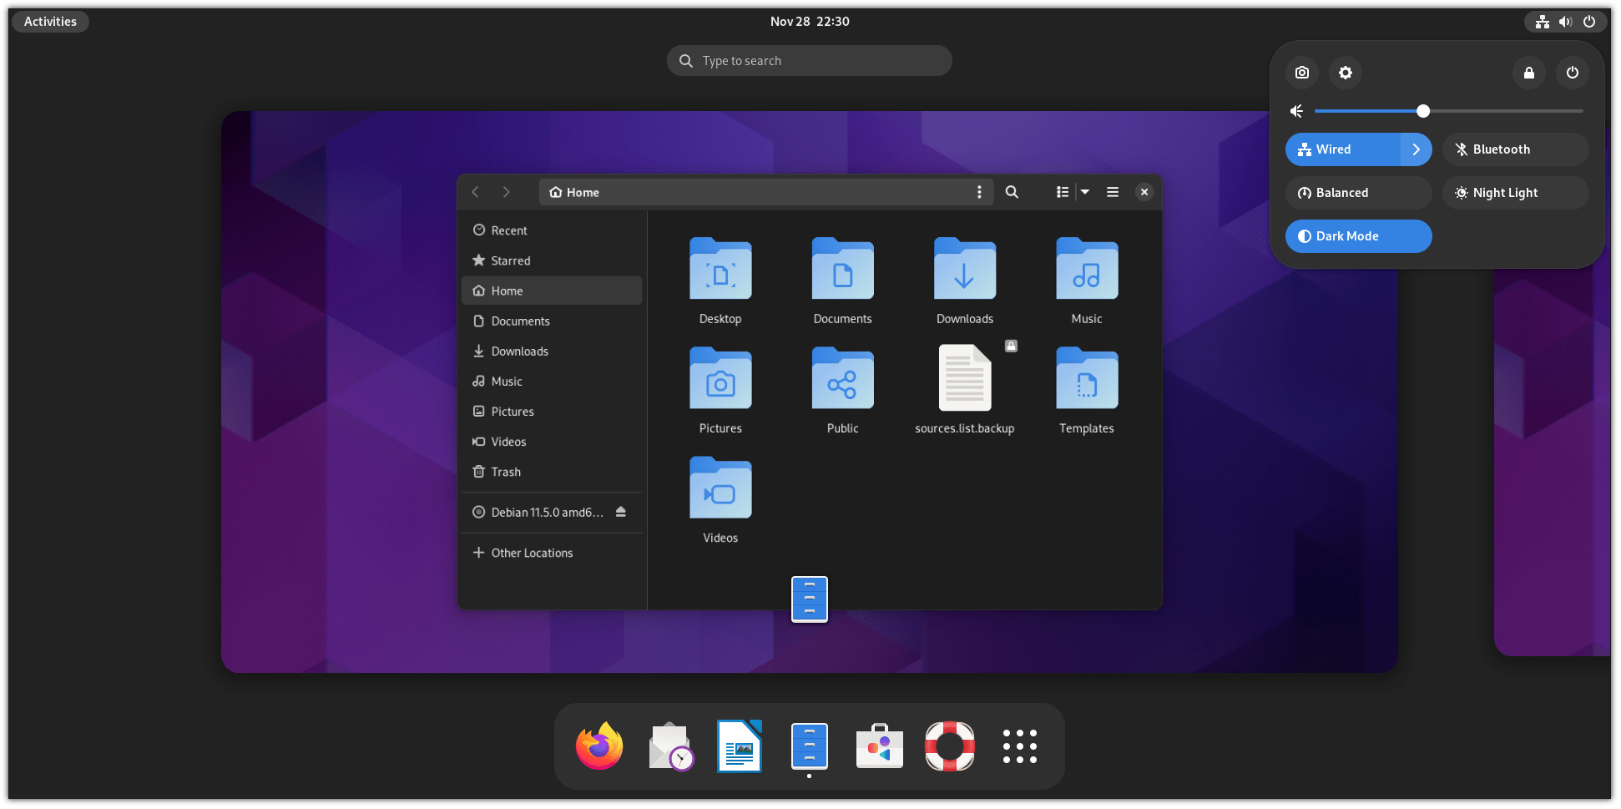1621x809 pixels.
Task: Open the screenshot tool in quick settings
Action: tap(1300, 73)
